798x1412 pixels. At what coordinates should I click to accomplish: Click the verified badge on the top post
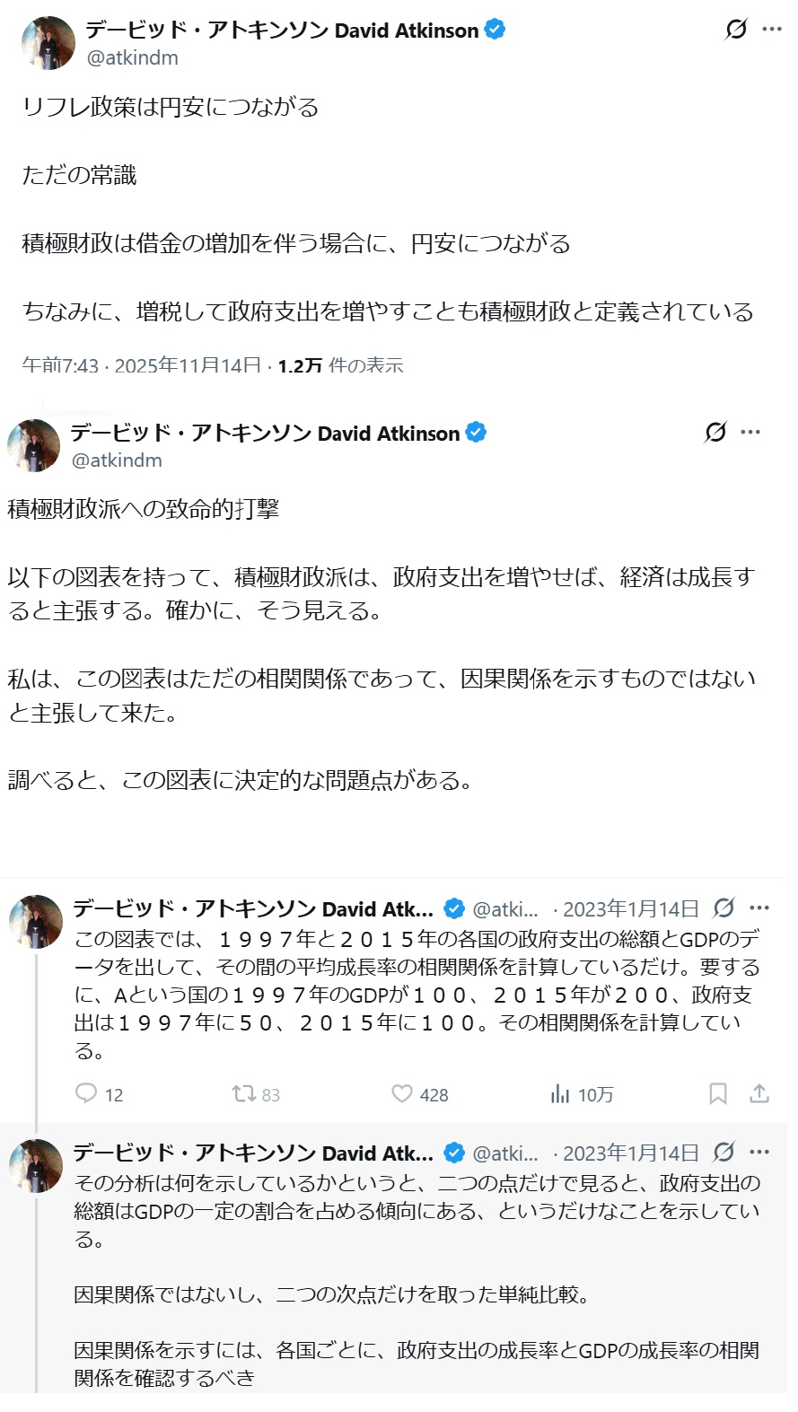pyautogui.click(x=495, y=30)
